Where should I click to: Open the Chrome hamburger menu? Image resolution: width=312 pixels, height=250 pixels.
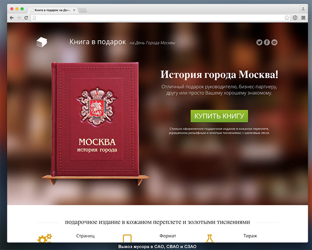point(303,18)
